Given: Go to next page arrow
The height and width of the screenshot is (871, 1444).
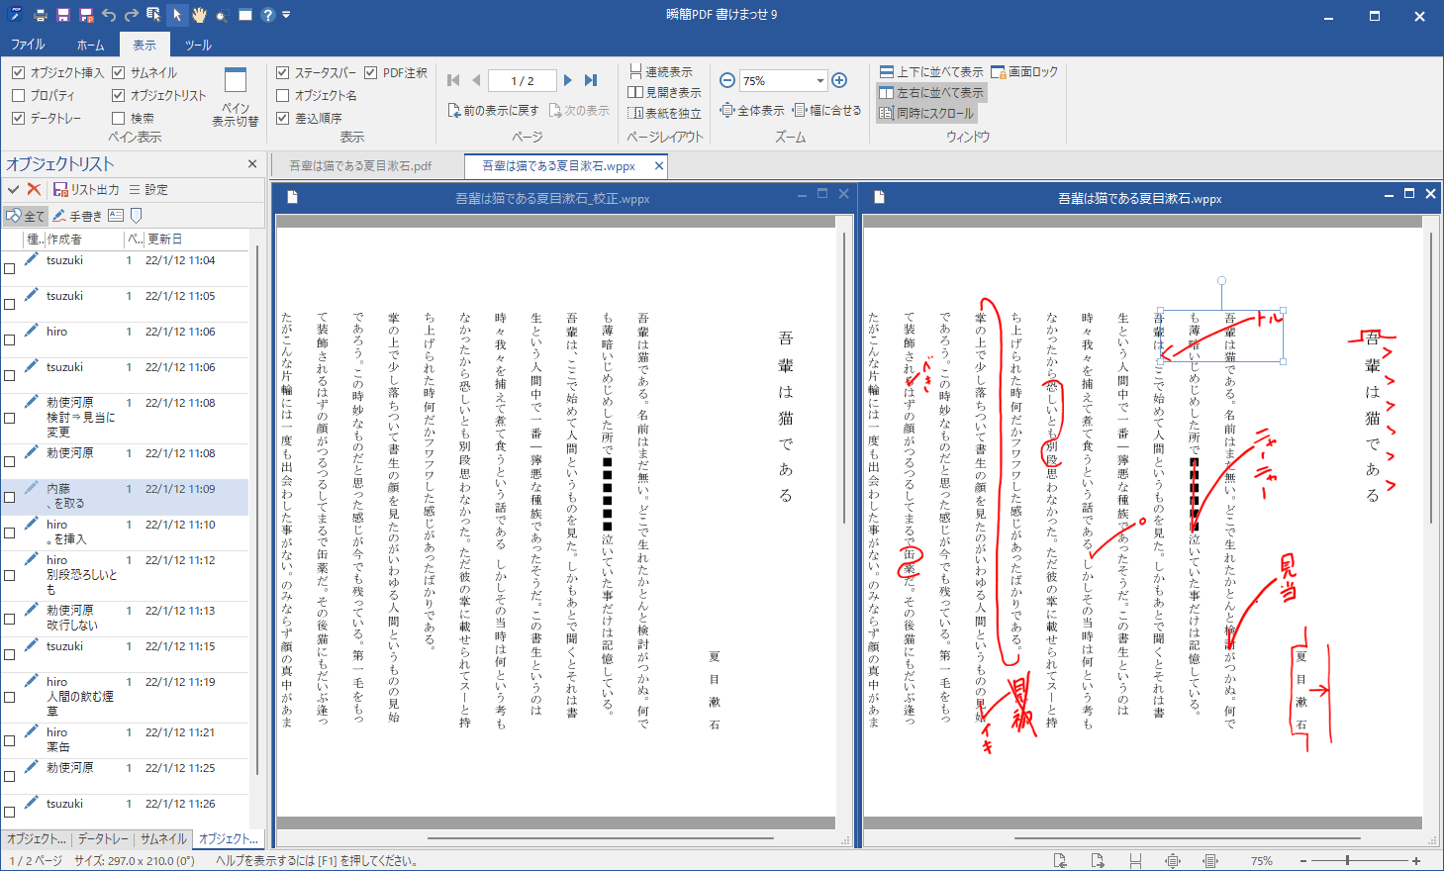Looking at the screenshot, I should (568, 80).
